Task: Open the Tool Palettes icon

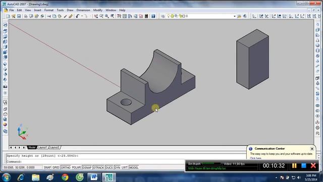Action: pos(130,16)
